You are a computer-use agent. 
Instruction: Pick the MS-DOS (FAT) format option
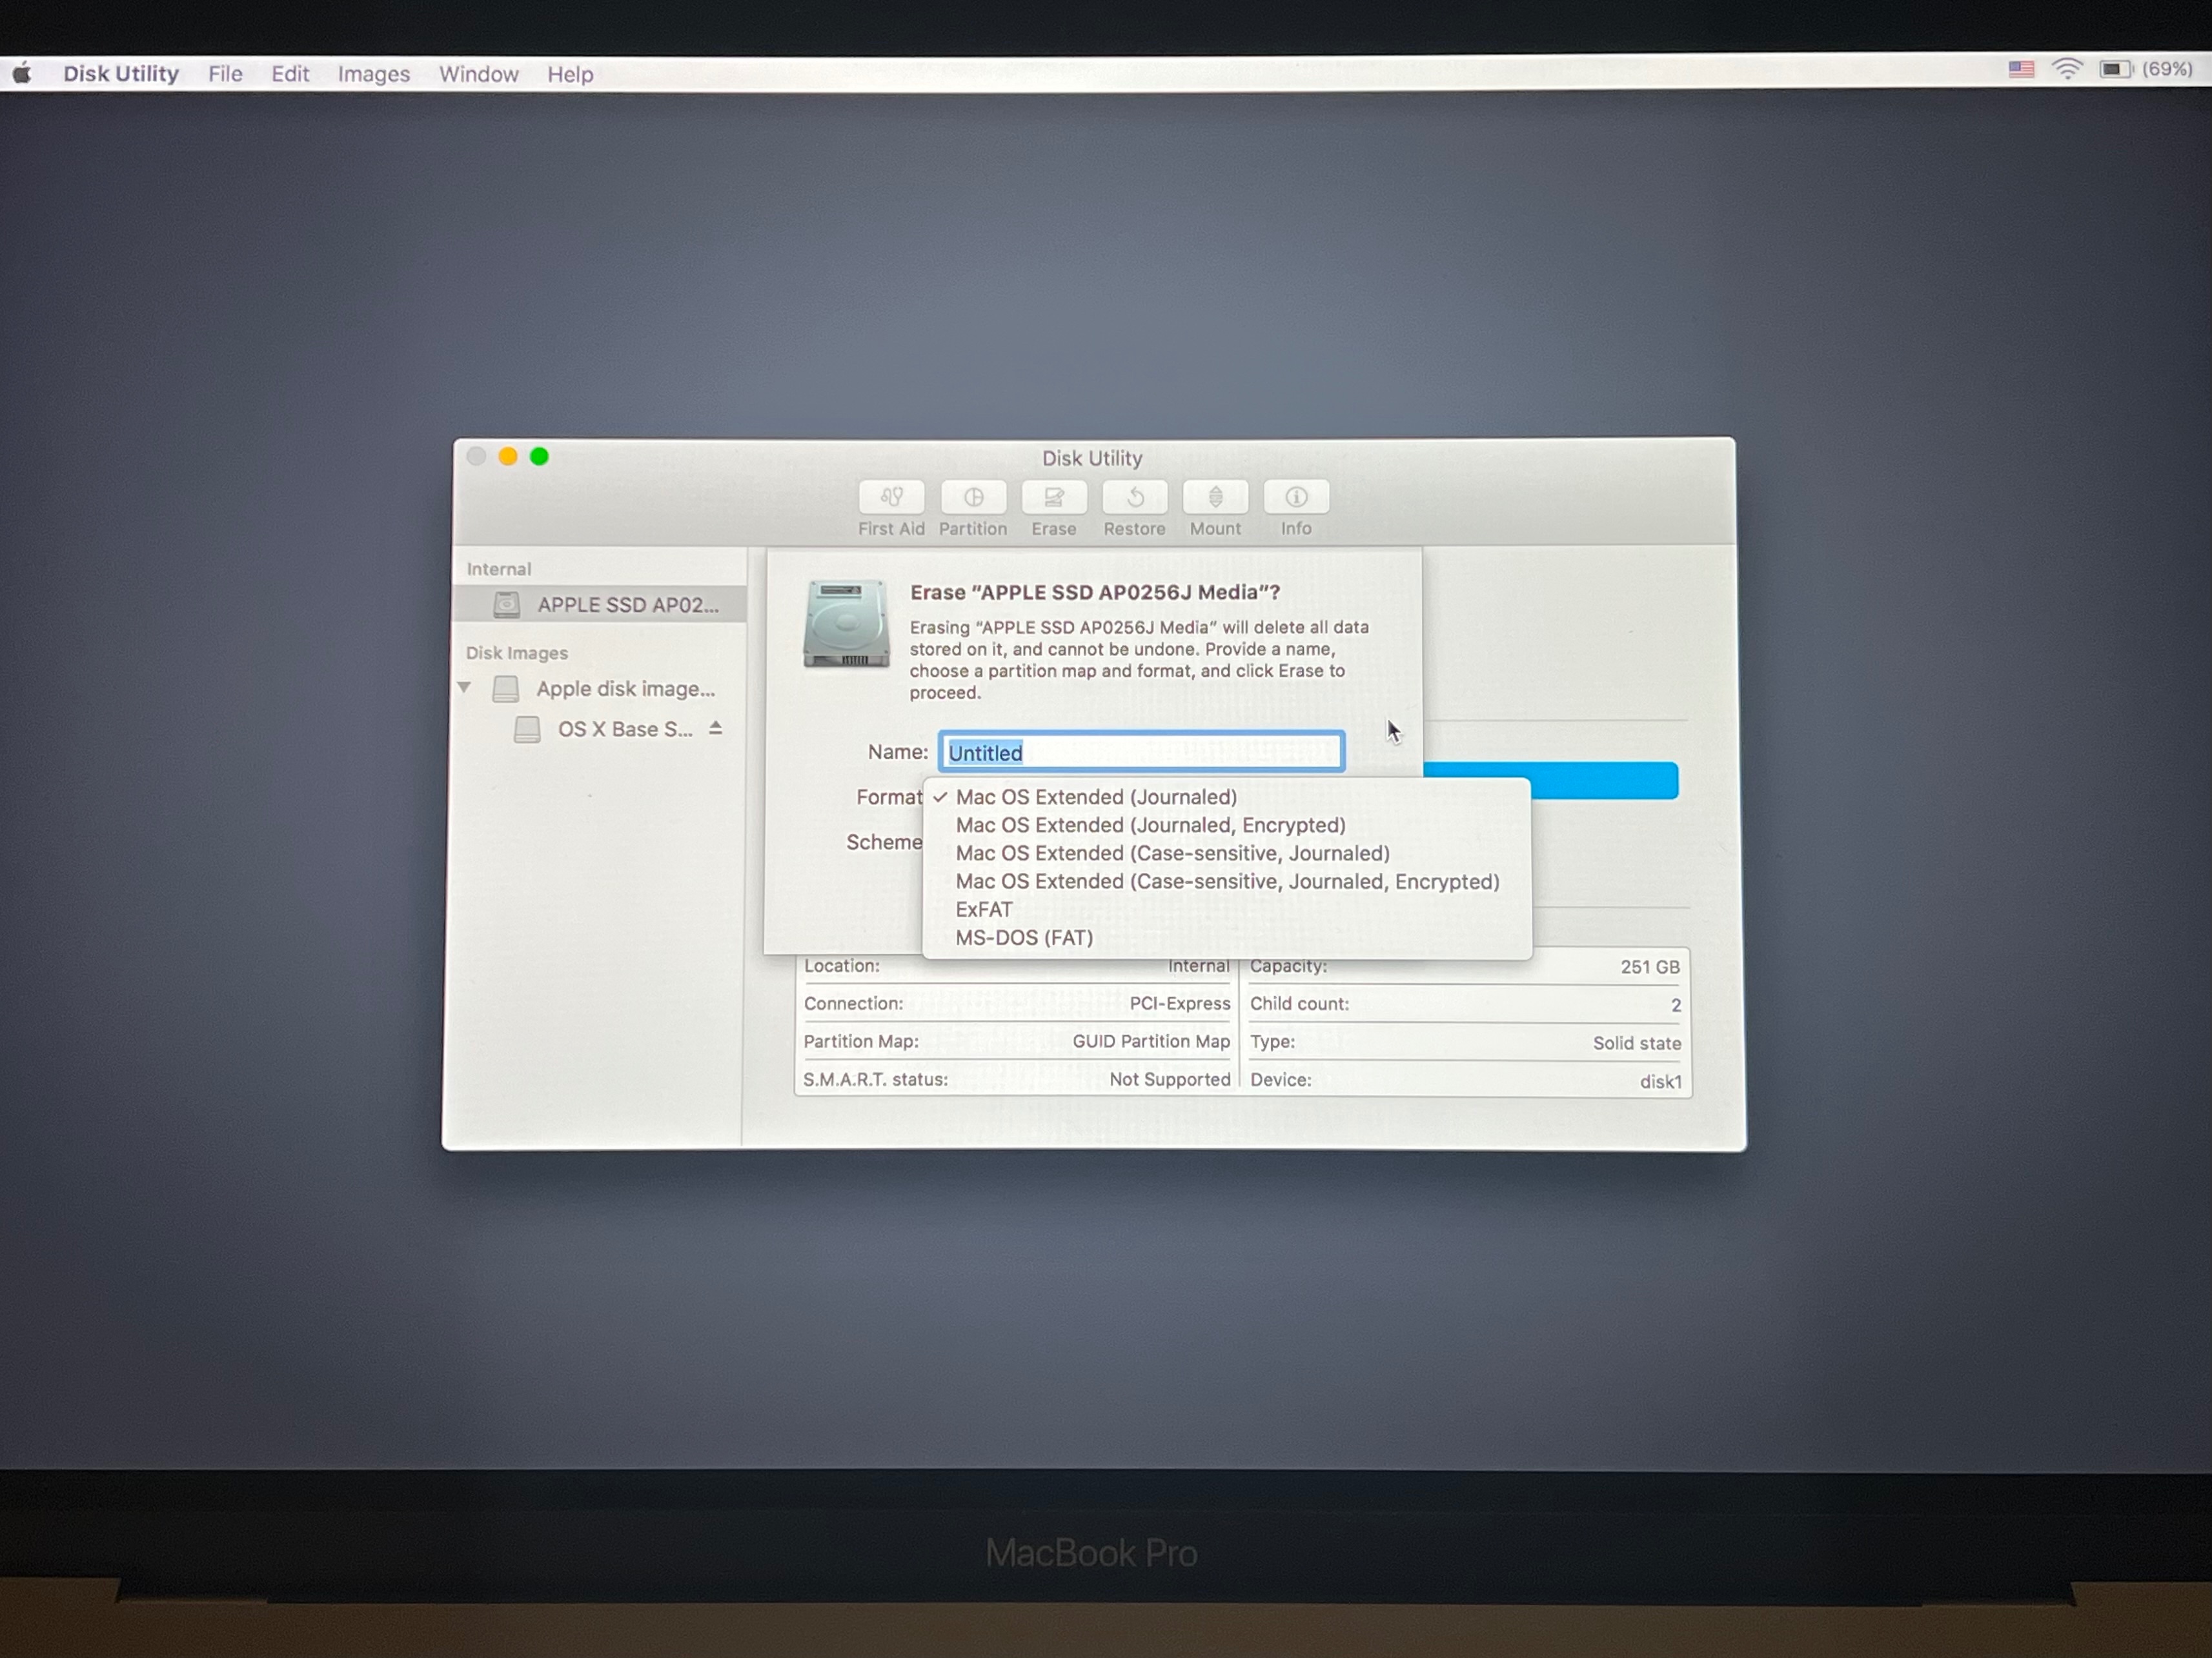click(x=1024, y=937)
